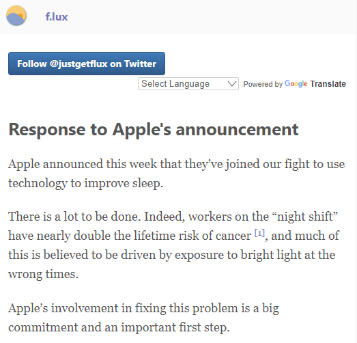Click the words wrong times

tap(43, 274)
